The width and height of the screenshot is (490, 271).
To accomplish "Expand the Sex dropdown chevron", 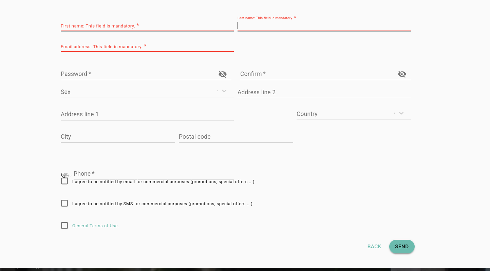I will click(x=224, y=91).
